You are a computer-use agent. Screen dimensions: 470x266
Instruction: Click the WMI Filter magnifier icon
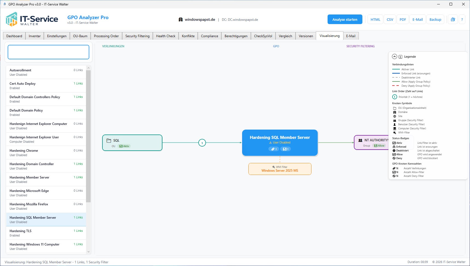pyautogui.click(x=274, y=167)
